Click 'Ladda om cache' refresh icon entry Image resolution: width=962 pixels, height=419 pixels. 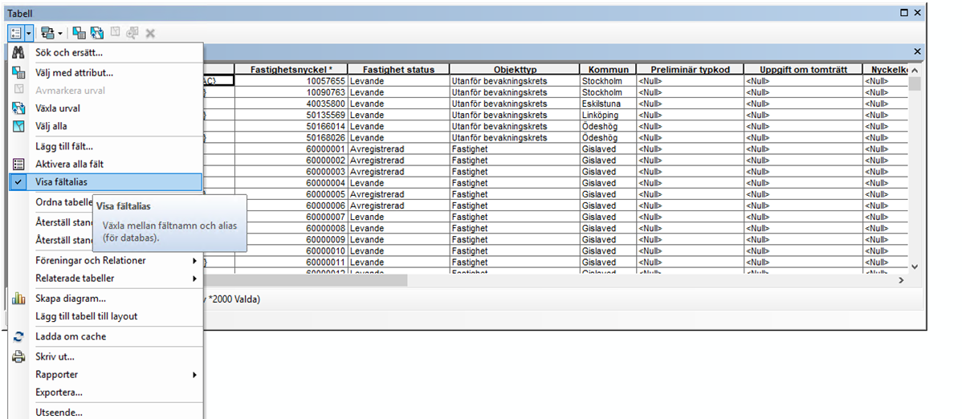coord(70,336)
